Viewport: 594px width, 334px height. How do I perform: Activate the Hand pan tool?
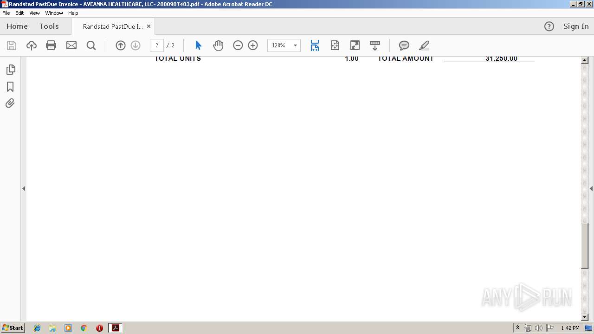tap(218, 45)
